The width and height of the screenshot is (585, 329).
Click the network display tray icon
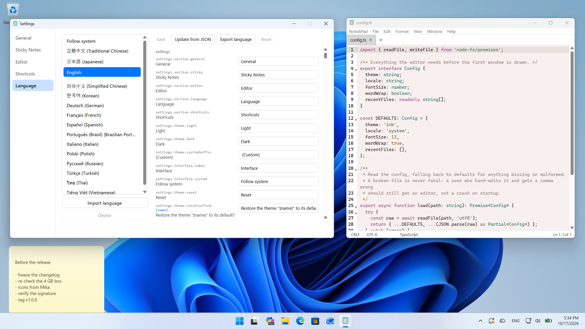528,321
